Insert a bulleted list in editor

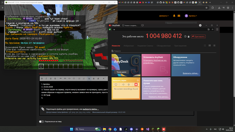(x=80, y=78)
